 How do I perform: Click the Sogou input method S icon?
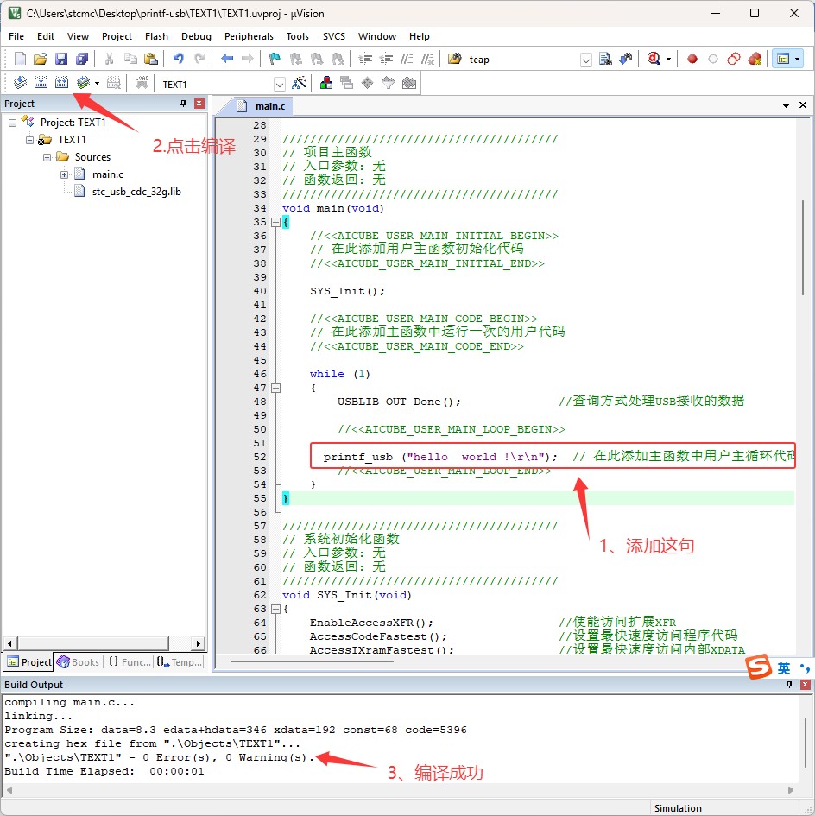tap(758, 667)
